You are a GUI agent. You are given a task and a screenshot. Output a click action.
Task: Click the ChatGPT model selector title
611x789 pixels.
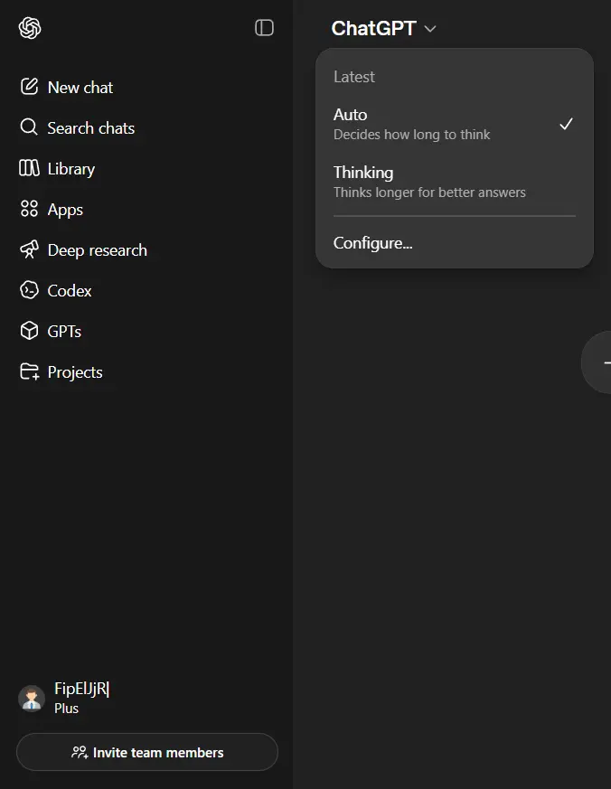click(x=373, y=28)
